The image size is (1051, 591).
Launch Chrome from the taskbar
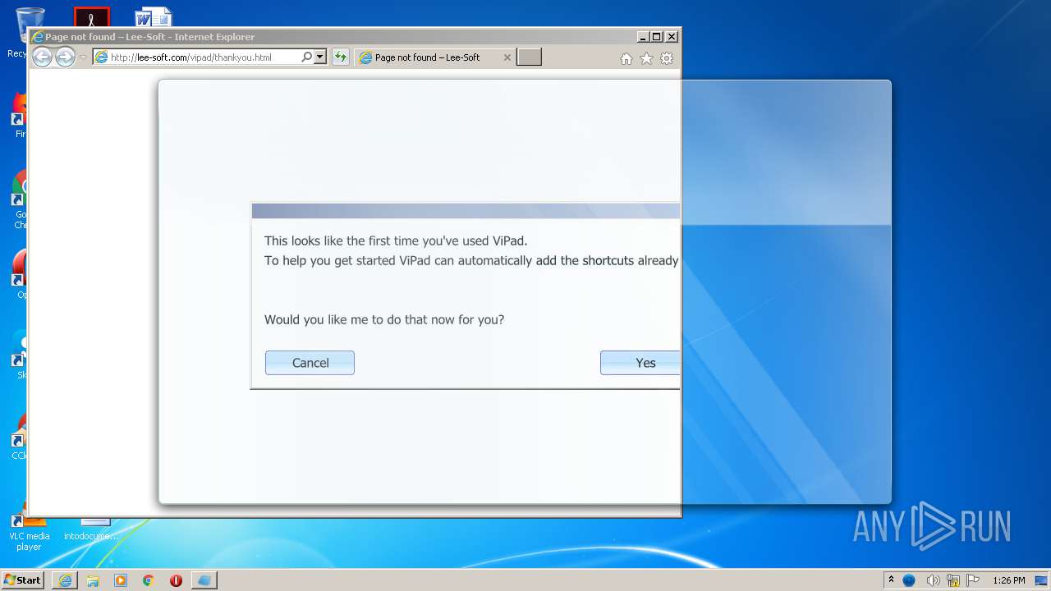tap(149, 580)
